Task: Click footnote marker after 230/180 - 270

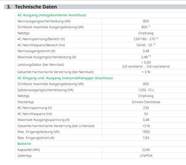Action: point(157,38)
